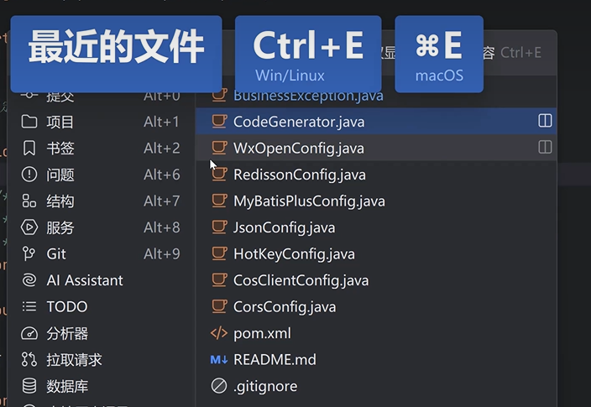Click Java class icon beside WxOpenConfig.java

pyautogui.click(x=219, y=148)
